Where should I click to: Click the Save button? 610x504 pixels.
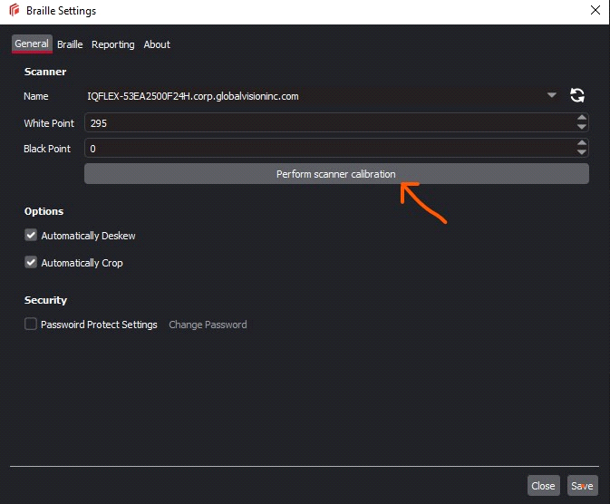click(582, 486)
